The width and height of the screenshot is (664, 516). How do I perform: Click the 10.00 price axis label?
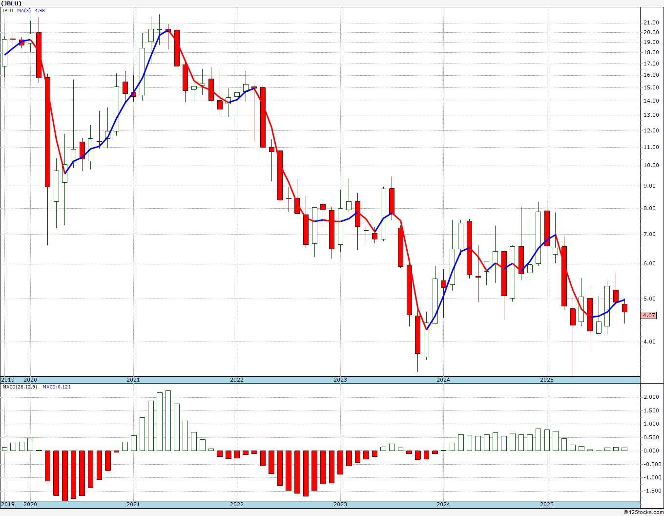click(x=650, y=166)
